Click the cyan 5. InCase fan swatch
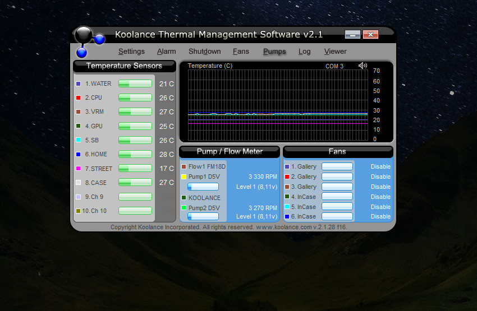This screenshot has width=477, height=311. click(287, 207)
